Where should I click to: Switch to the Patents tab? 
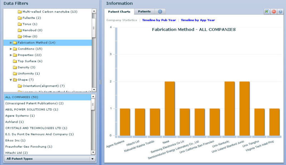[x=144, y=11]
